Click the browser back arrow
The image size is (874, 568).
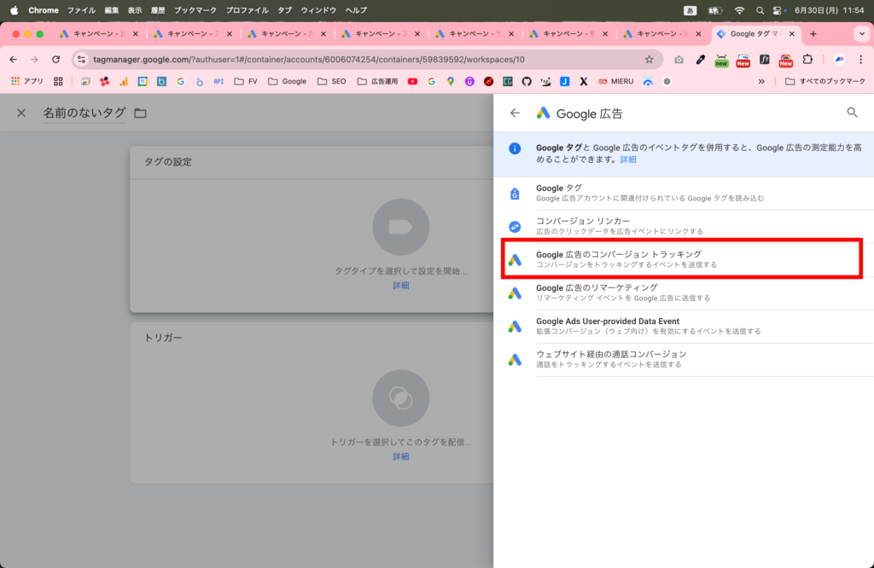(14, 59)
